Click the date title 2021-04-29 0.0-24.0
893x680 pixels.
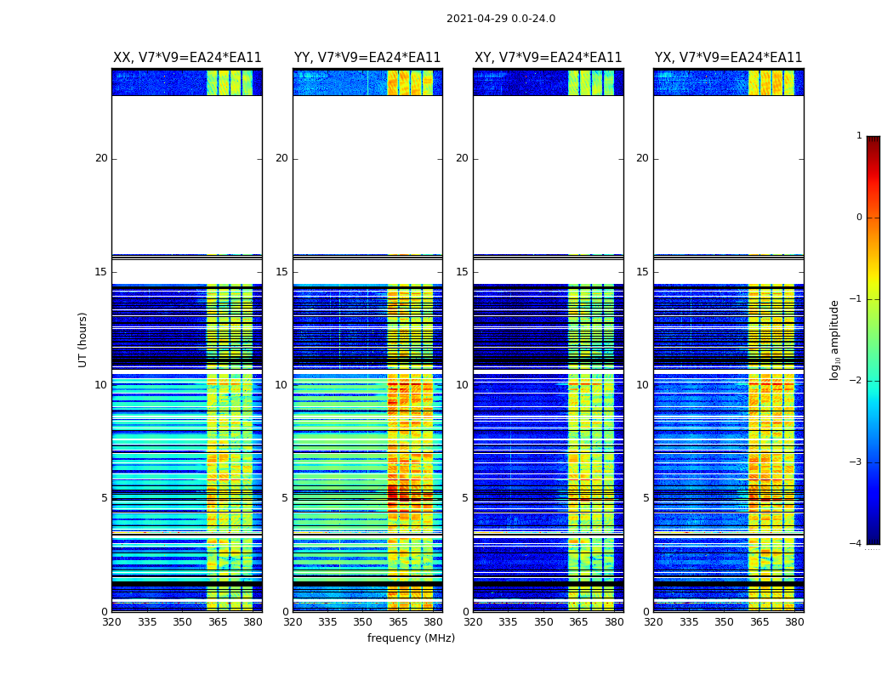tap(501, 19)
